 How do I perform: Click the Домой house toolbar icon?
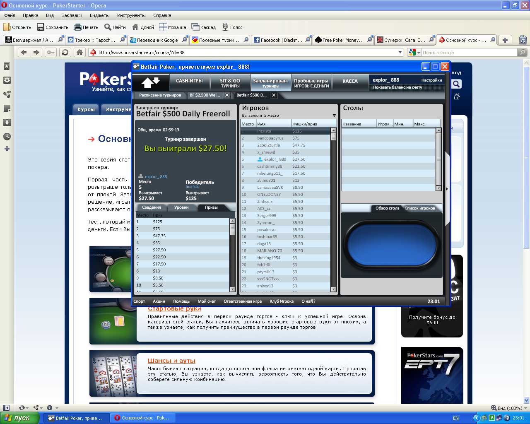[x=135, y=27]
